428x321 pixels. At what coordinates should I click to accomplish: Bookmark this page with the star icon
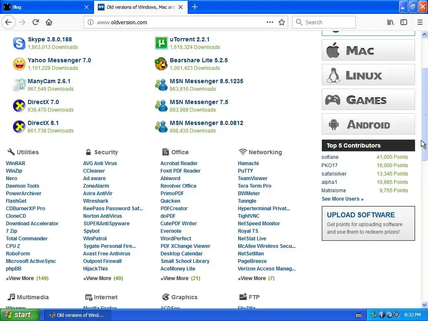point(282,22)
